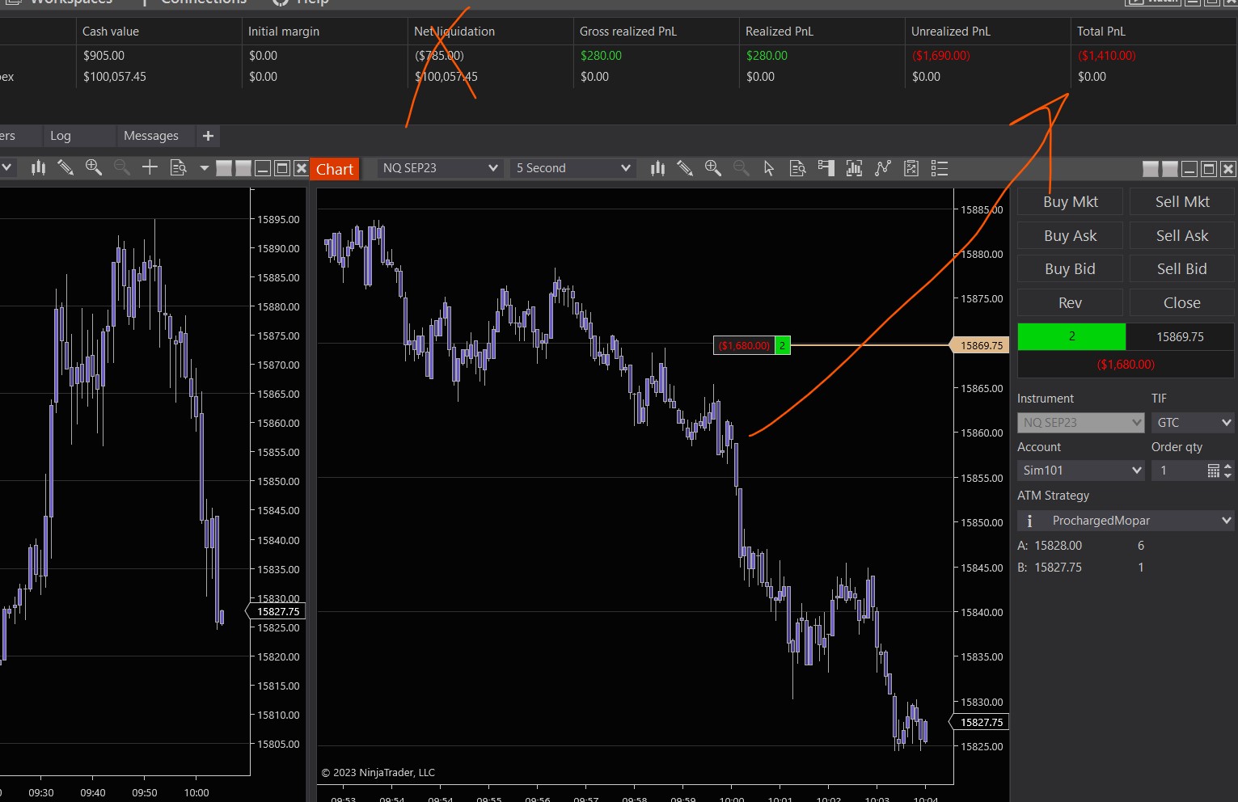Select the pointer cursor tool in chart toolbar
1238x802 pixels.
tap(769, 168)
